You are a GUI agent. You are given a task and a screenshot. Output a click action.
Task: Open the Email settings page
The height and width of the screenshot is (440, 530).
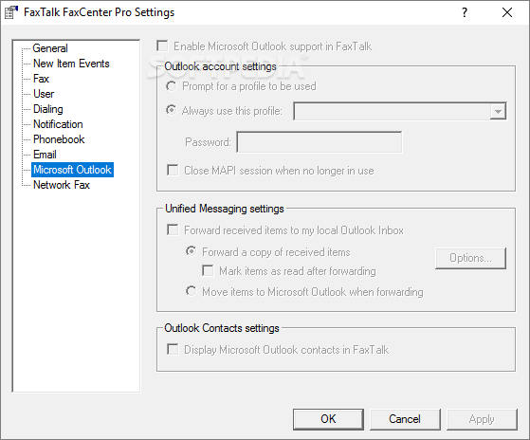[x=45, y=155]
